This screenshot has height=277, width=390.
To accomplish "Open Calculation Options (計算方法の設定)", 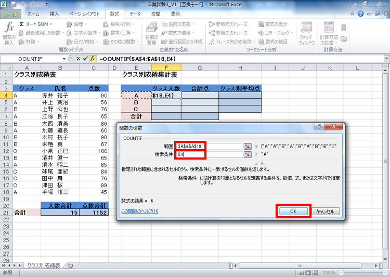I will pos(329,33).
